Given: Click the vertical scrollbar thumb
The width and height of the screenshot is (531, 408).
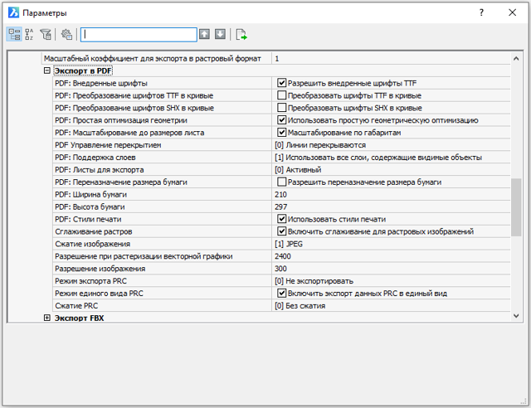Looking at the screenshot, I should click(x=516, y=206).
